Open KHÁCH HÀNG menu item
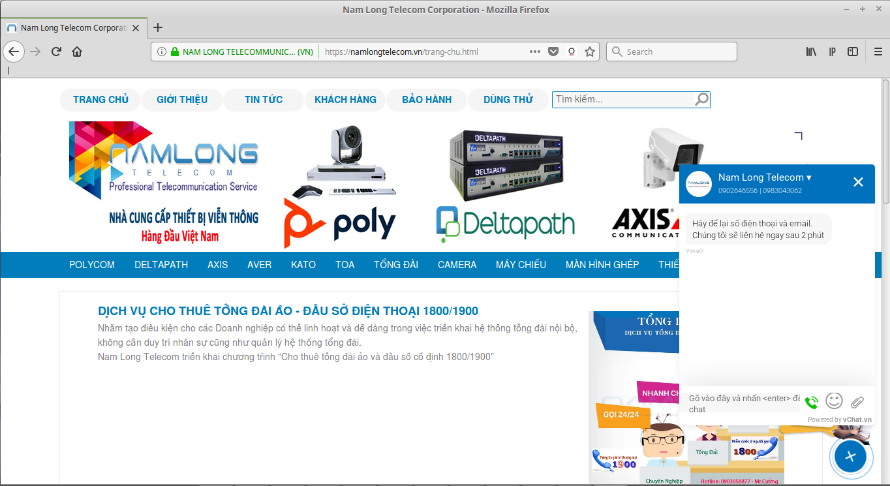Viewport: 890px width, 486px height. click(345, 100)
